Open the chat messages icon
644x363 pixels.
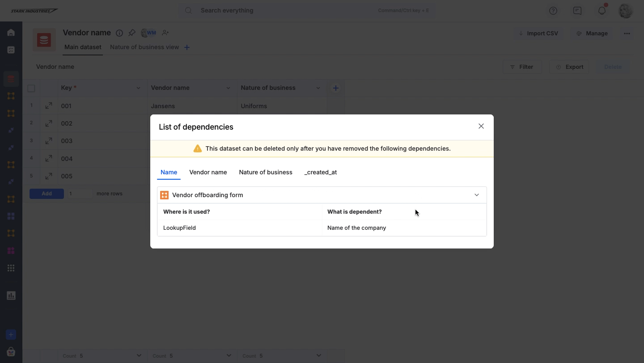577,11
